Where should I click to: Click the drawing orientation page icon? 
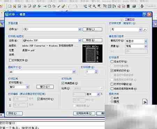click(x=145, y=102)
